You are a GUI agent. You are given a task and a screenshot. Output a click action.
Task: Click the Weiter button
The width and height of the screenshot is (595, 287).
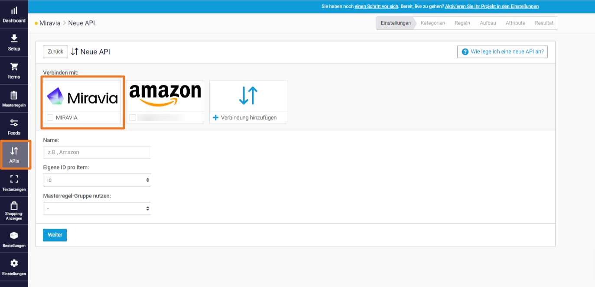tap(55, 235)
